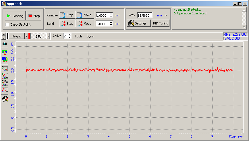Click the Land Step button

(67, 24)
